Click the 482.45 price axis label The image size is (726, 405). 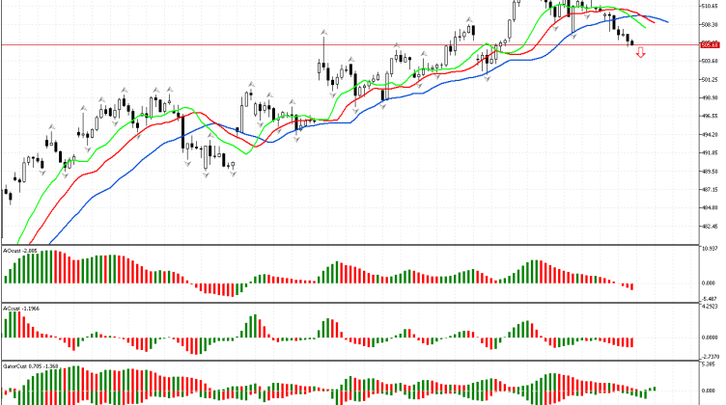pos(710,227)
